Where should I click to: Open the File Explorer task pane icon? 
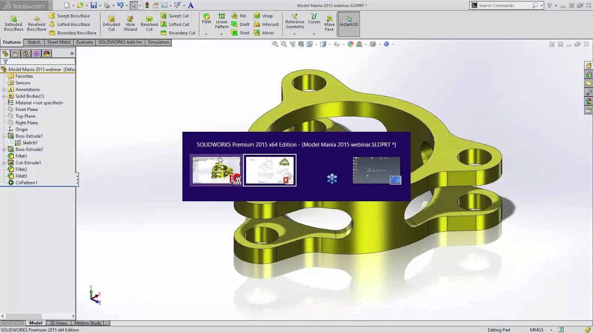tap(589, 83)
